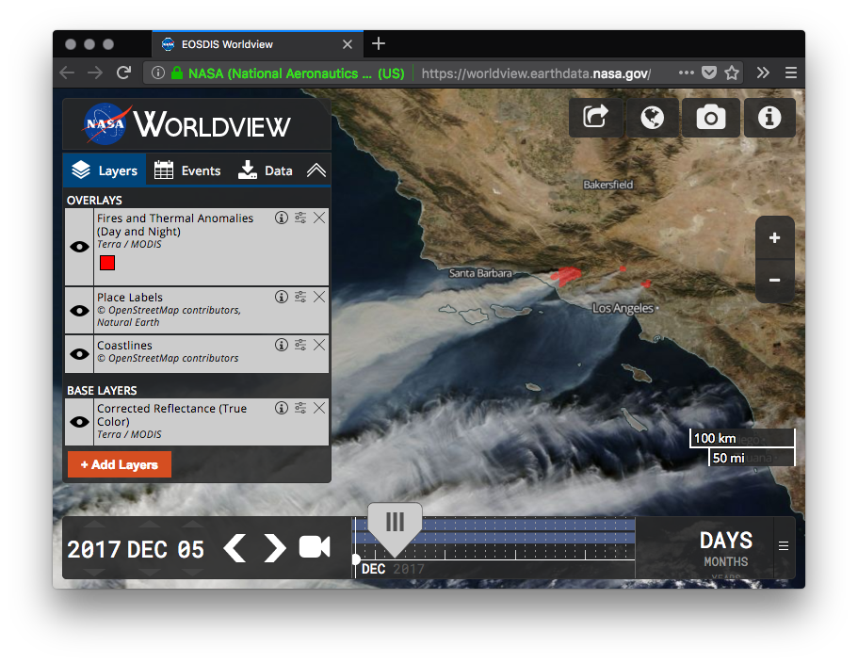Click the 2017 year field
Viewport: 858px width, 664px height.
(93, 549)
